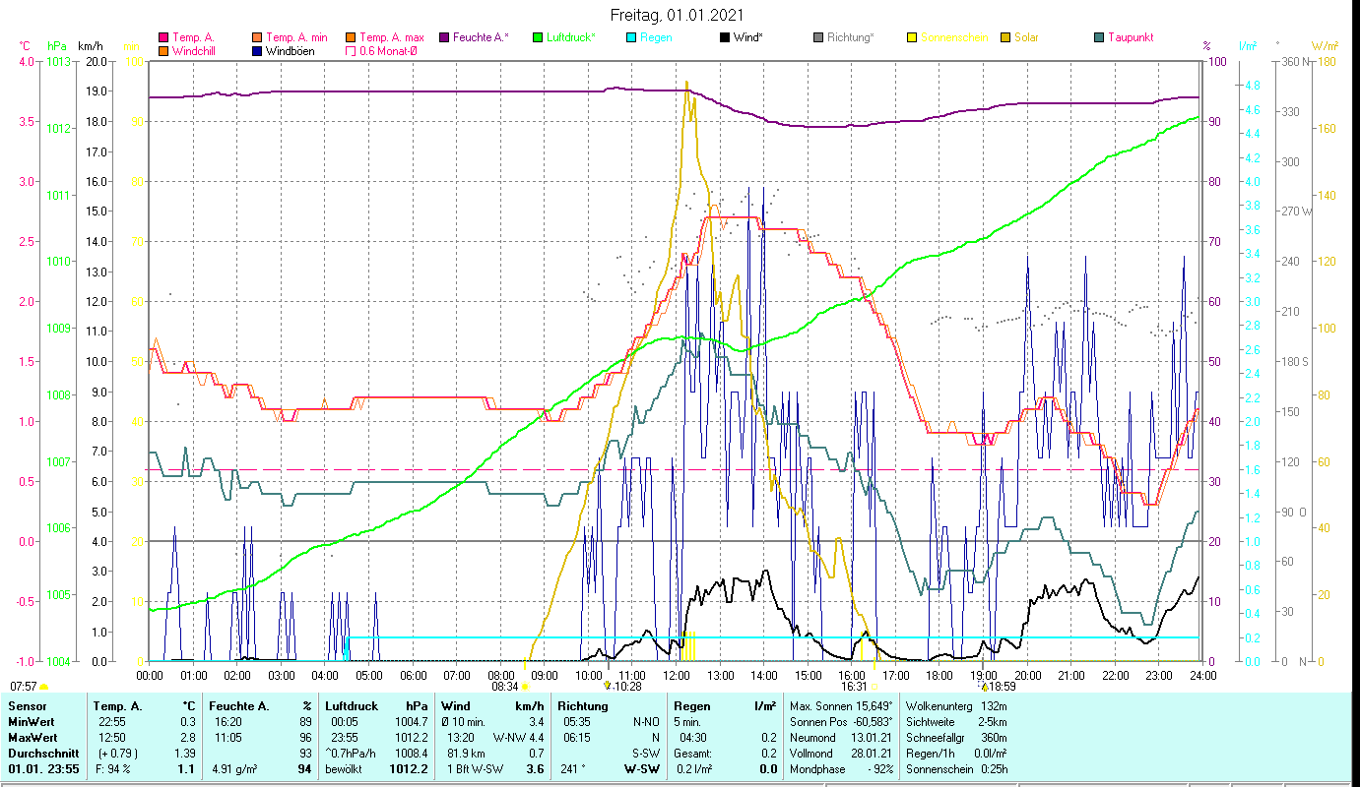Click the 16:31 sunset marker on the time axis
Viewport: 1360px width, 787px height.
874,687
